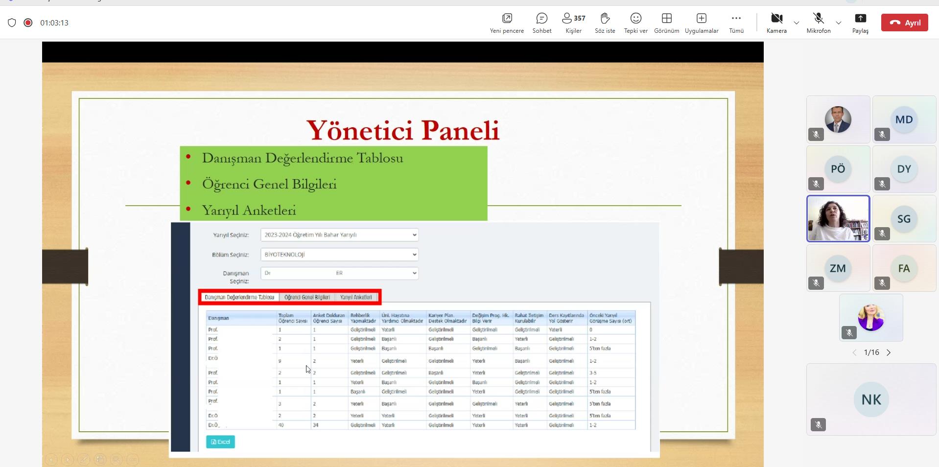Screen dimensions: 939x467
Task: Open Kişiler participants list
Action: coord(573,23)
